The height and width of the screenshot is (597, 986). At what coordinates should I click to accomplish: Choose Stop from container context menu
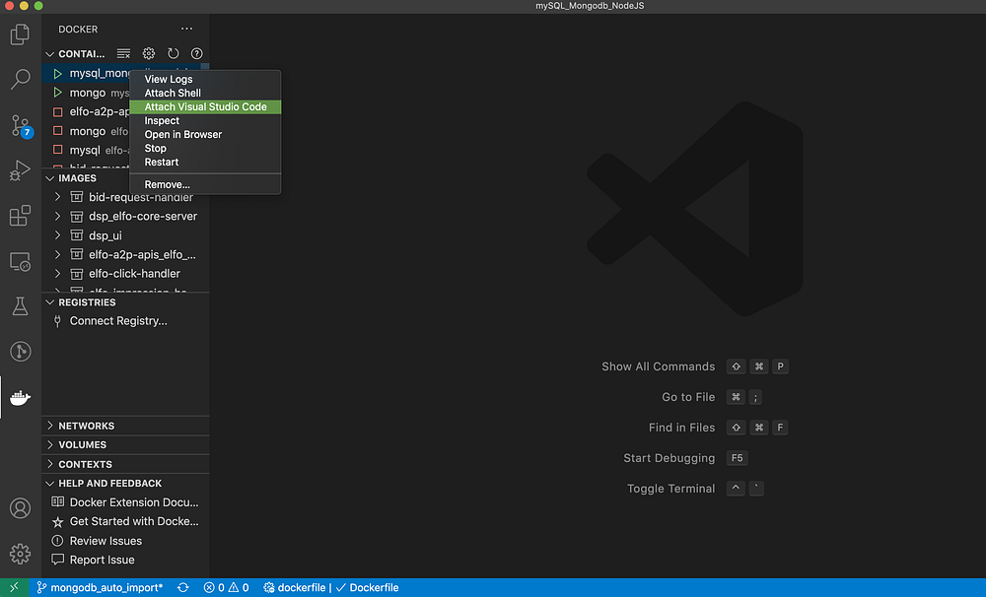205,149
